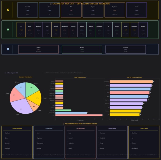Select the Io card in A tier
This screenshot has height=160, width=161.
pyautogui.click(x=21, y=30)
